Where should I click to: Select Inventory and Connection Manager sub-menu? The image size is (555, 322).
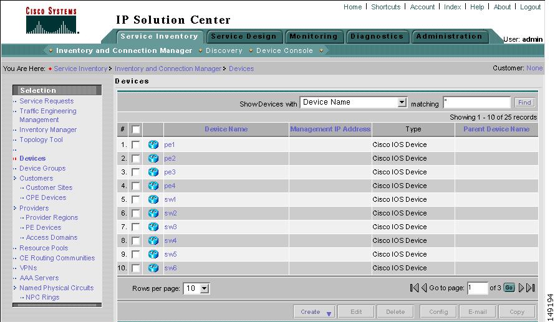coord(124,50)
